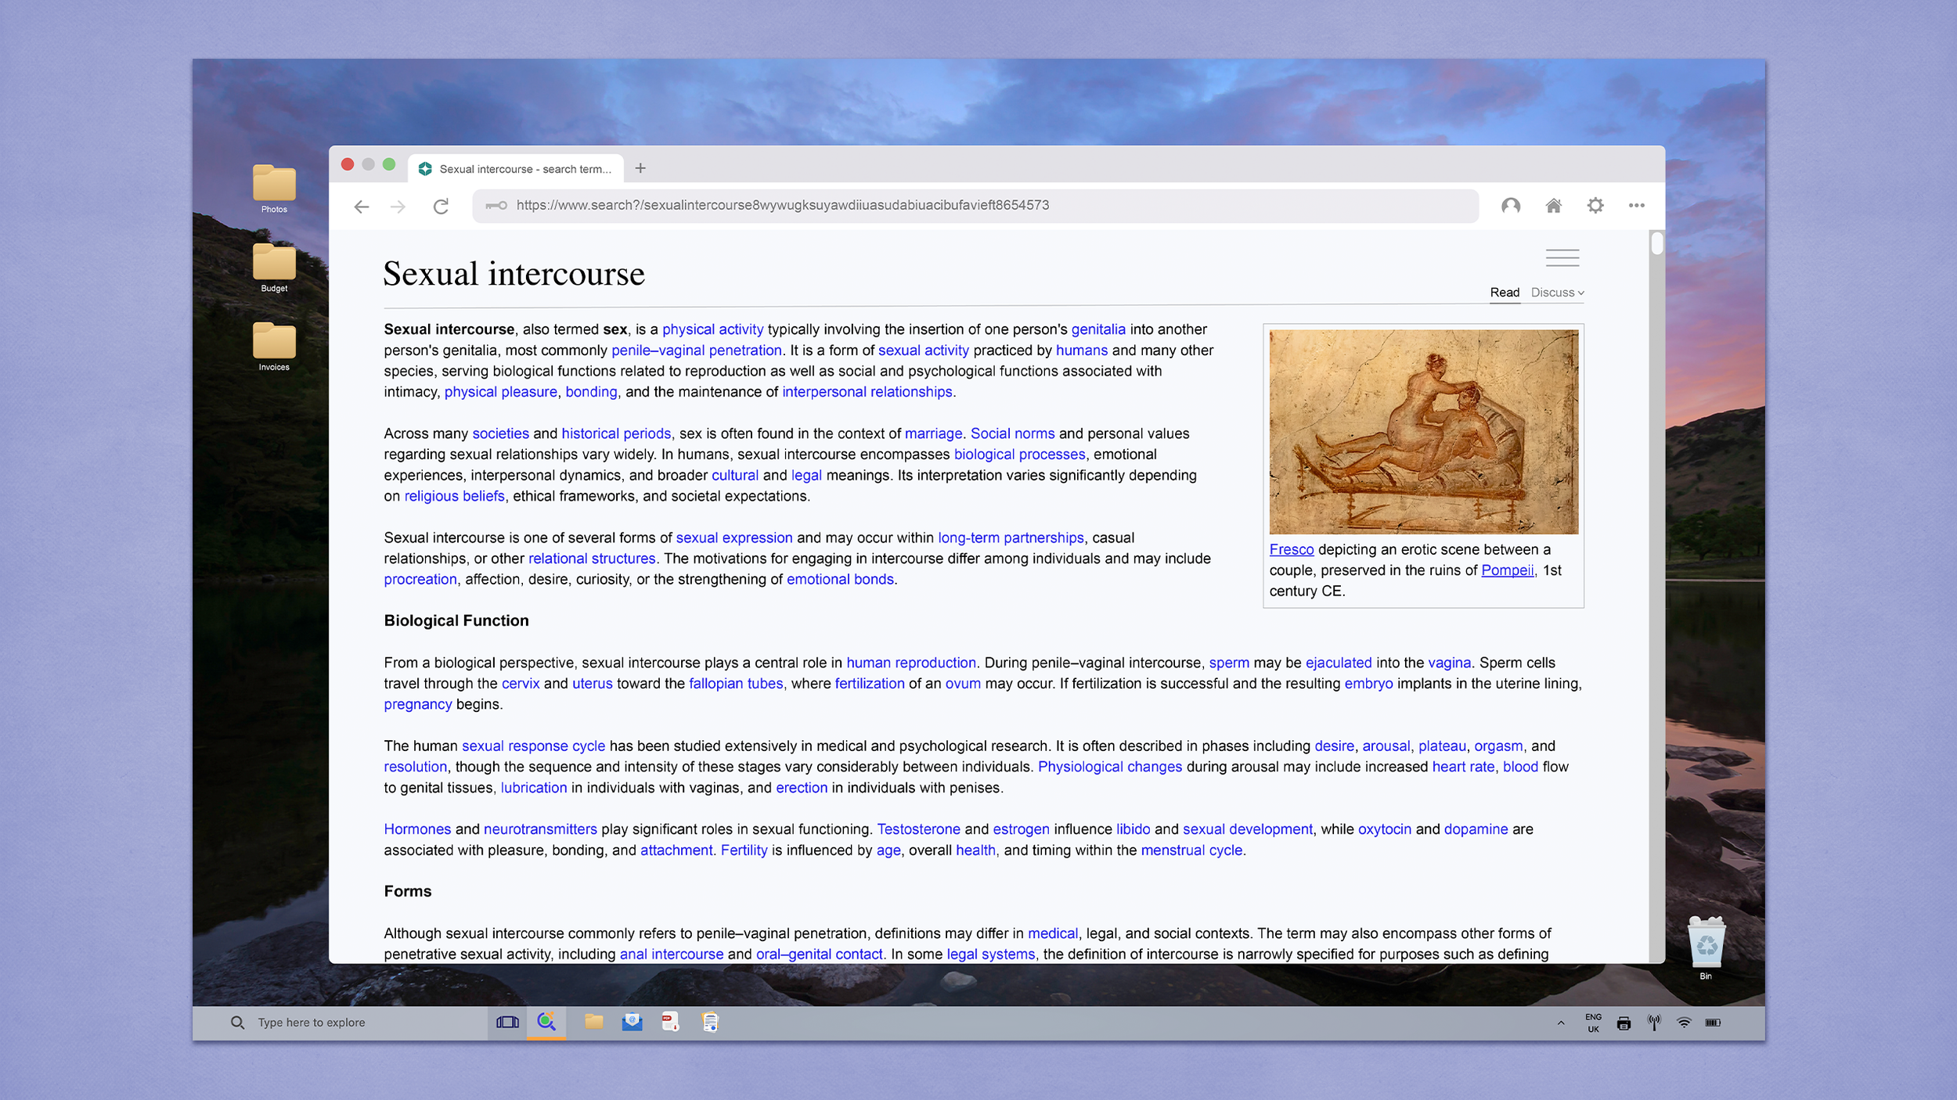The height and width of the screenshot is (1100, 1957).
Task: Open a new tab with plus icon
Action: coord(640,168)
